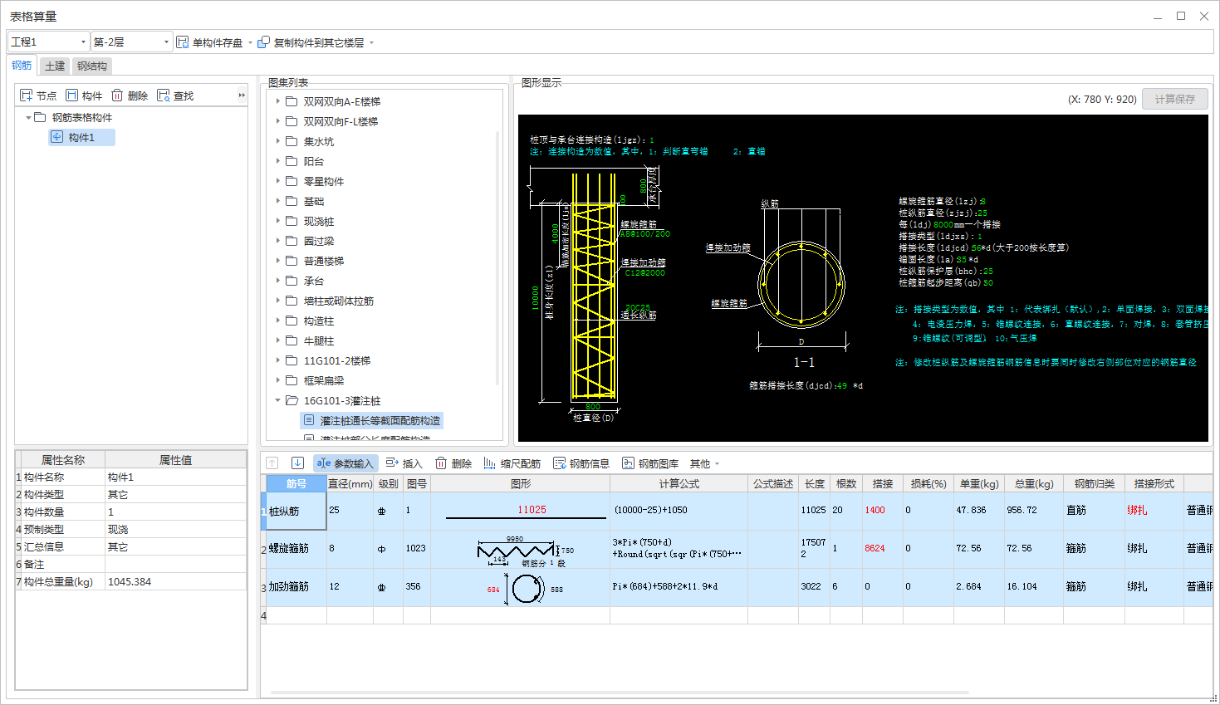1220x705 pixels.
Task: Click the 承台 folder icon in the atlas list
Action: click(x=292, y=281)
